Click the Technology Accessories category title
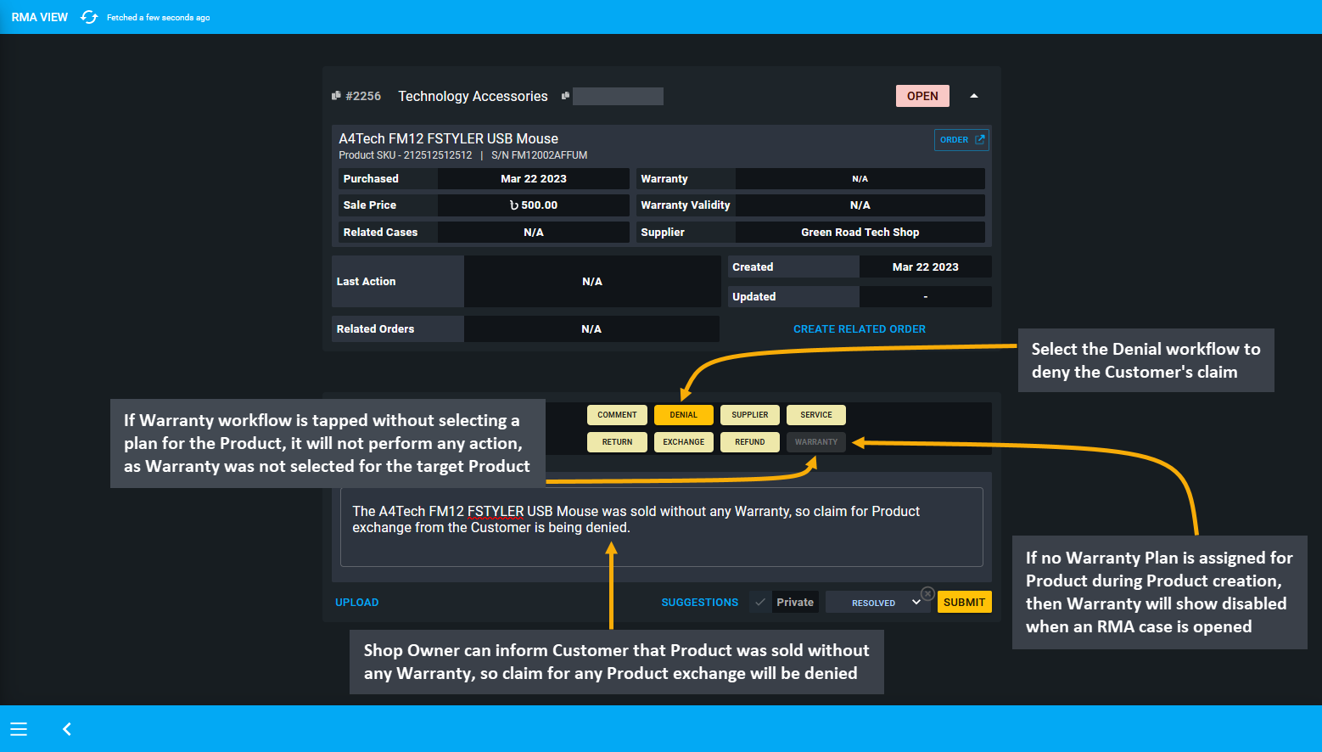 473,96
